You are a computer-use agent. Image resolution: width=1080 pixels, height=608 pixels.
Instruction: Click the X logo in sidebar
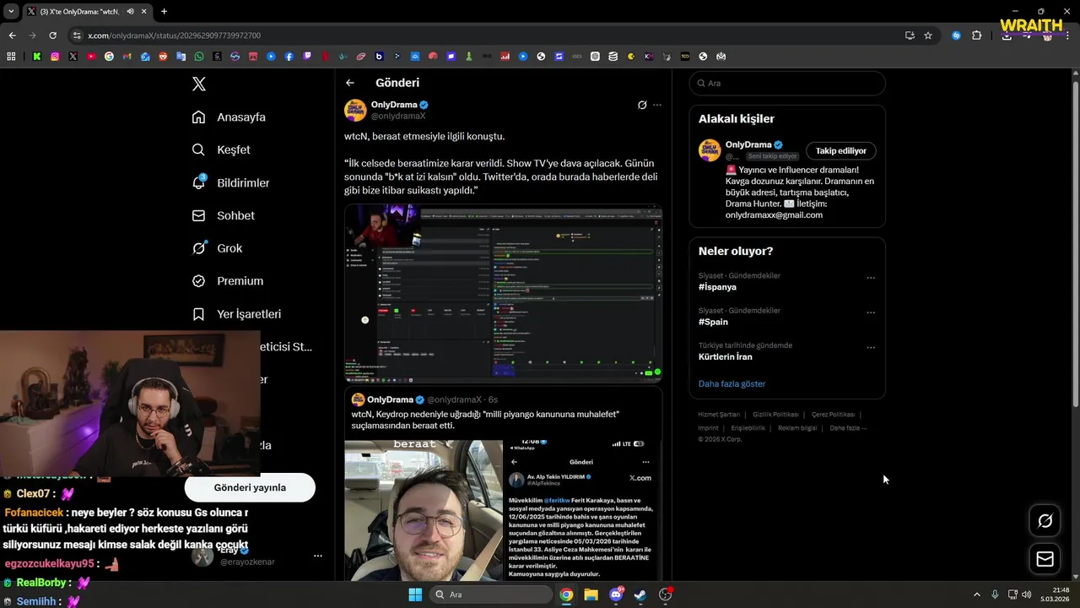click(198, 84)
